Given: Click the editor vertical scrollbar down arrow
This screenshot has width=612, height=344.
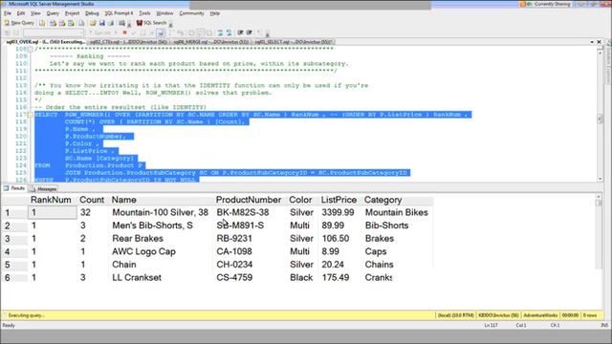Looking at the screenshot, I should pyautogui.click(x=600, y=179).
